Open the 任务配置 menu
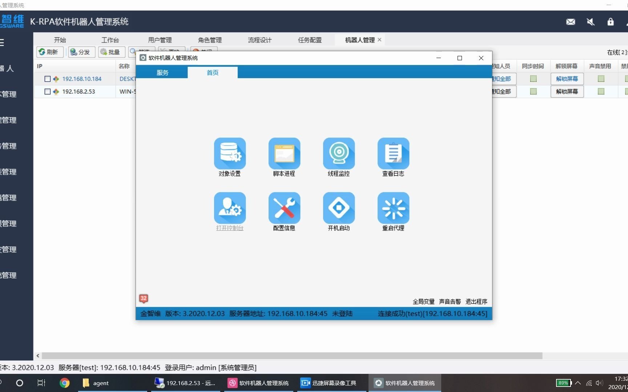Screen dimensions: 628x392 click(310, 40)
